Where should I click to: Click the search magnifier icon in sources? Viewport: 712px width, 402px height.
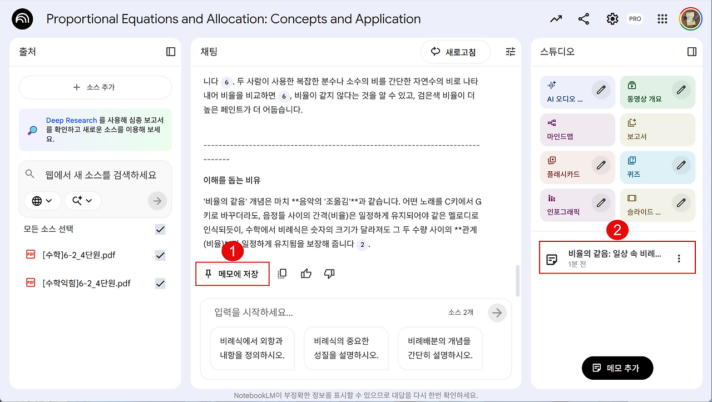(30, 174)
